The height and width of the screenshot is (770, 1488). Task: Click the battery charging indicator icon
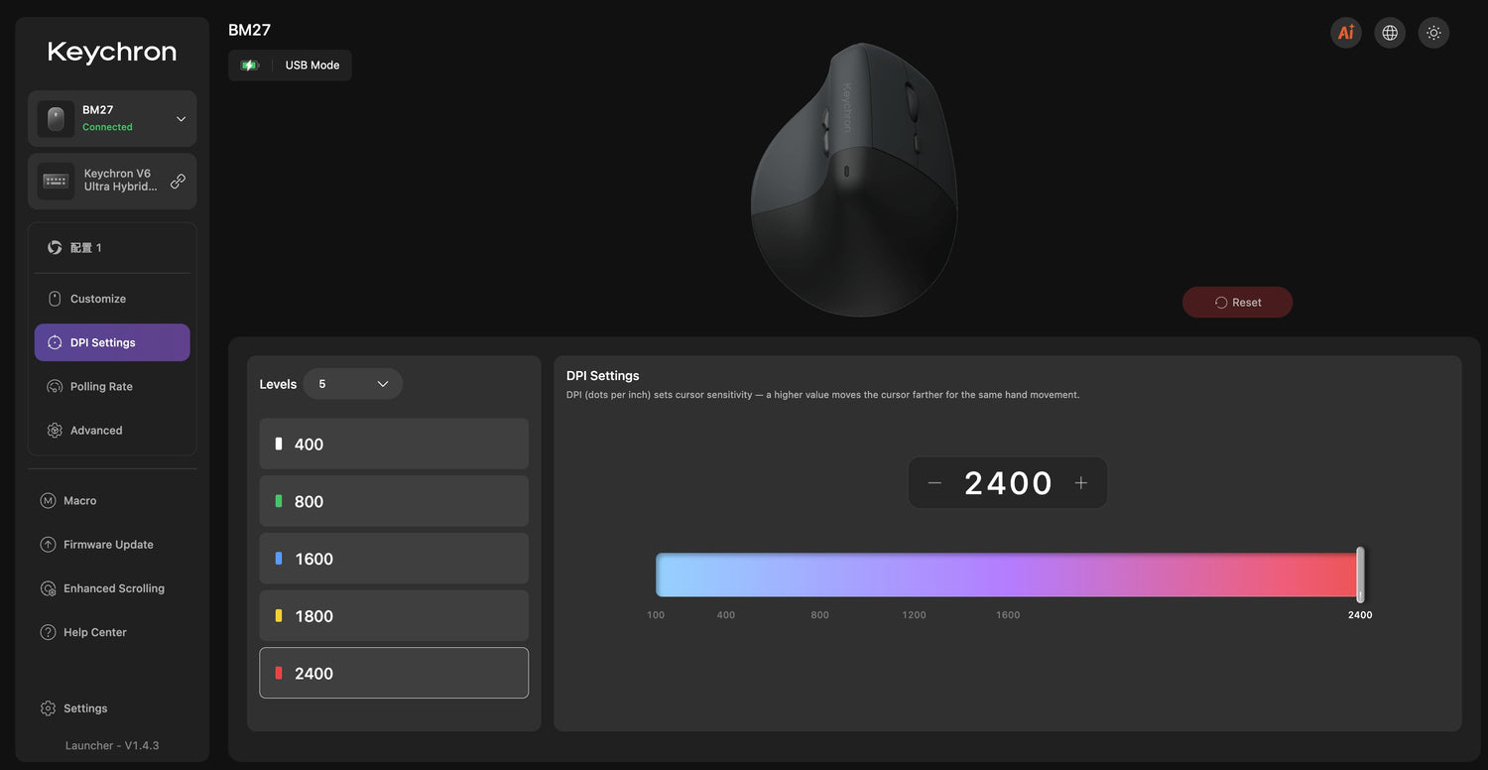(250, 65)
